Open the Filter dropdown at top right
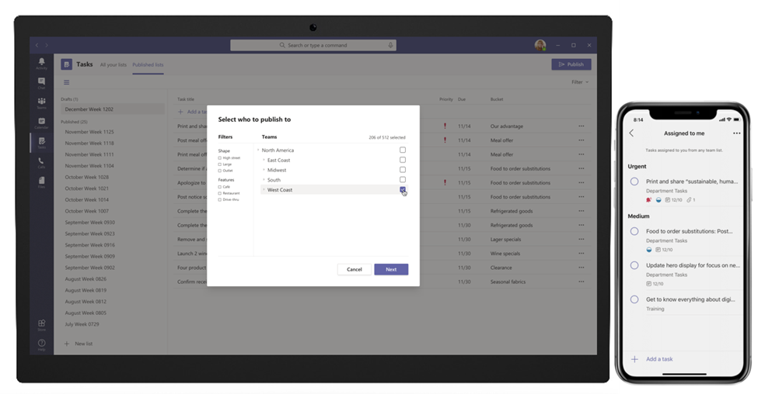The width and height of the screenshot is (758, 394). [579, 81]
